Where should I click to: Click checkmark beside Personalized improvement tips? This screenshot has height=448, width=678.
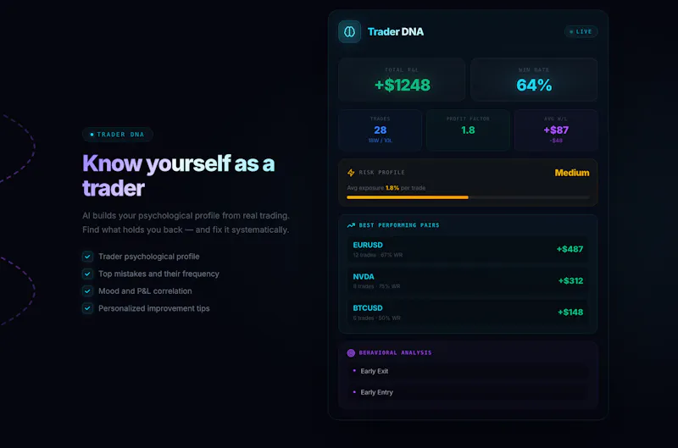tap(87, 308)
